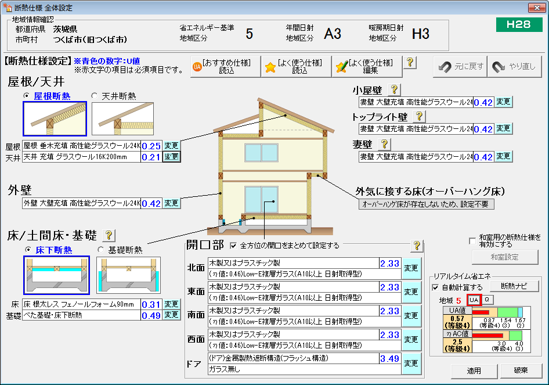This screenshot has height=385, width=549.
Task: Choose the 基礎断熱 illustration thumbnail
Action: coord(128,275)
